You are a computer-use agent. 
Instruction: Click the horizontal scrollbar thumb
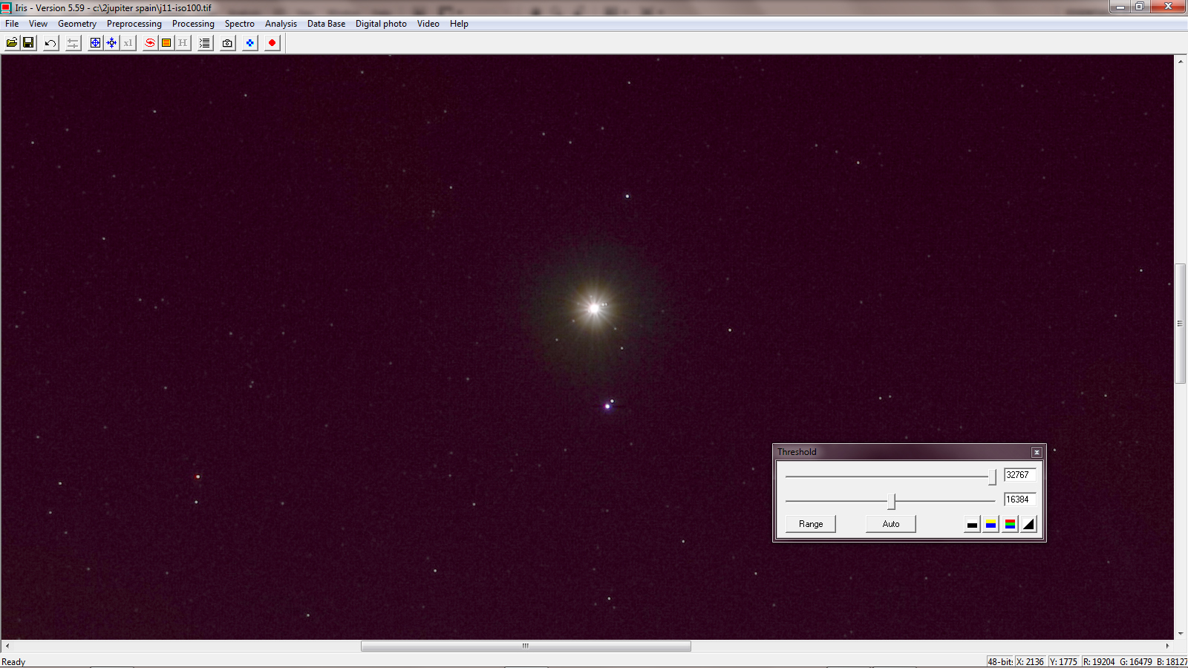[x=526, y=646]
